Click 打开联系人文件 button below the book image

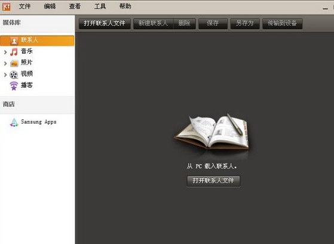click(213, 181)
